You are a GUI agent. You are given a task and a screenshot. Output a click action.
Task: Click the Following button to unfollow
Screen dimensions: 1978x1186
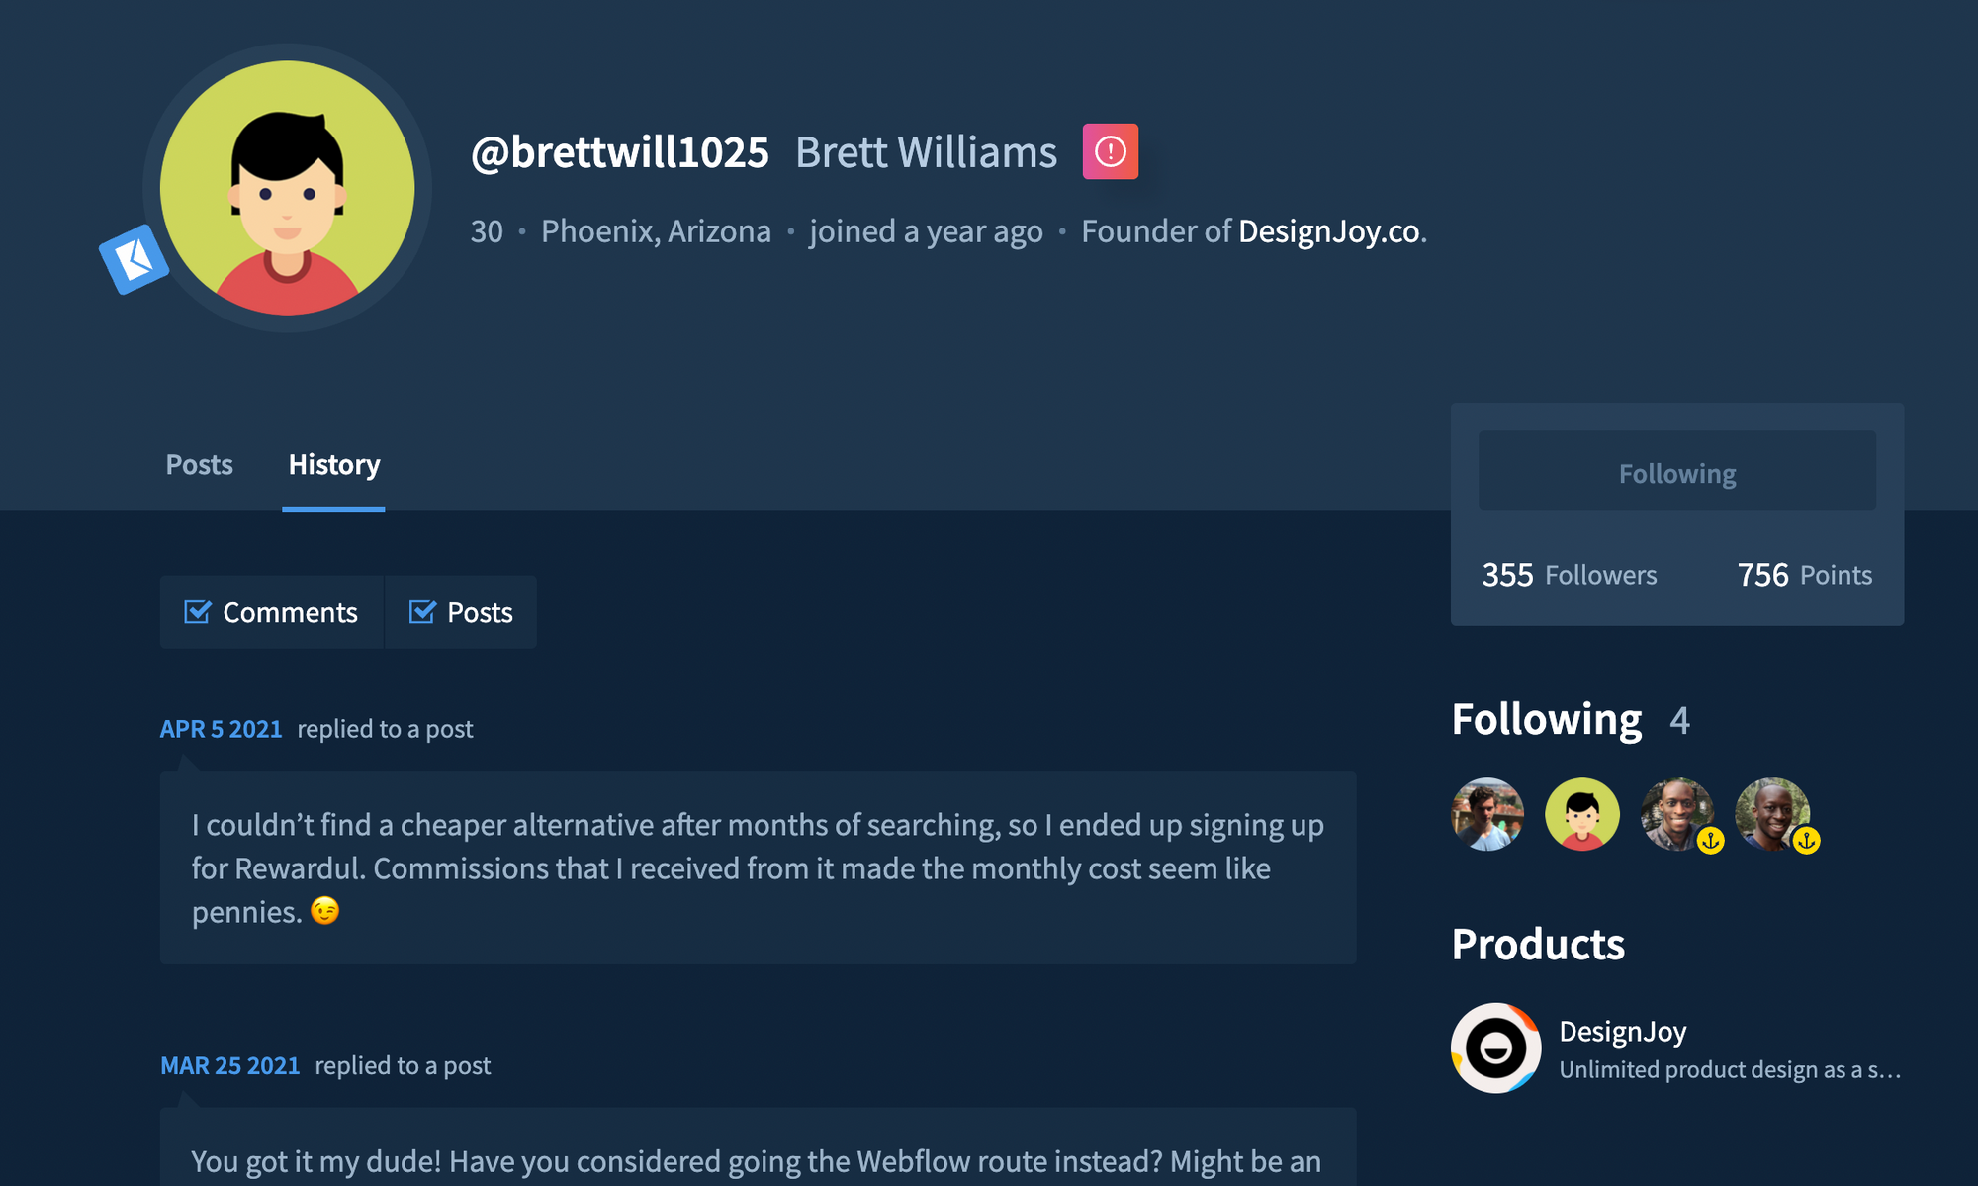1676,473
